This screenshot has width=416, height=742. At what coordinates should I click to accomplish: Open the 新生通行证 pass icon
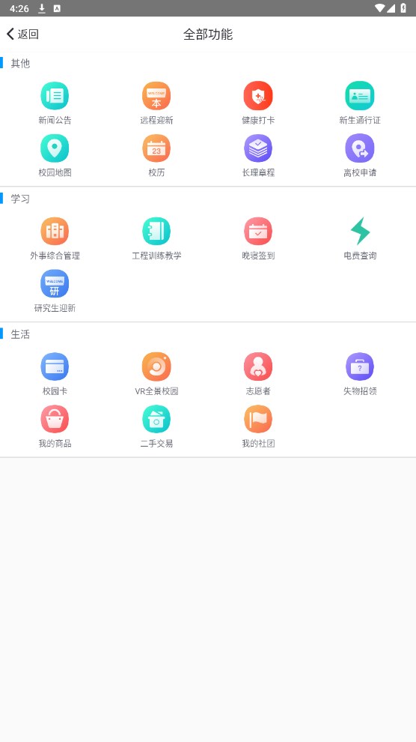coord(360,96)
